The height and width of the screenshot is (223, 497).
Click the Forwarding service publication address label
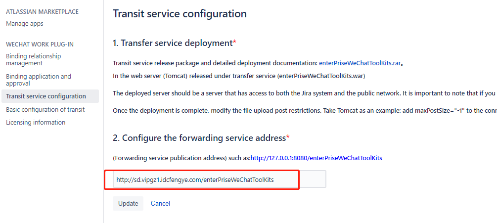[181, 158]
